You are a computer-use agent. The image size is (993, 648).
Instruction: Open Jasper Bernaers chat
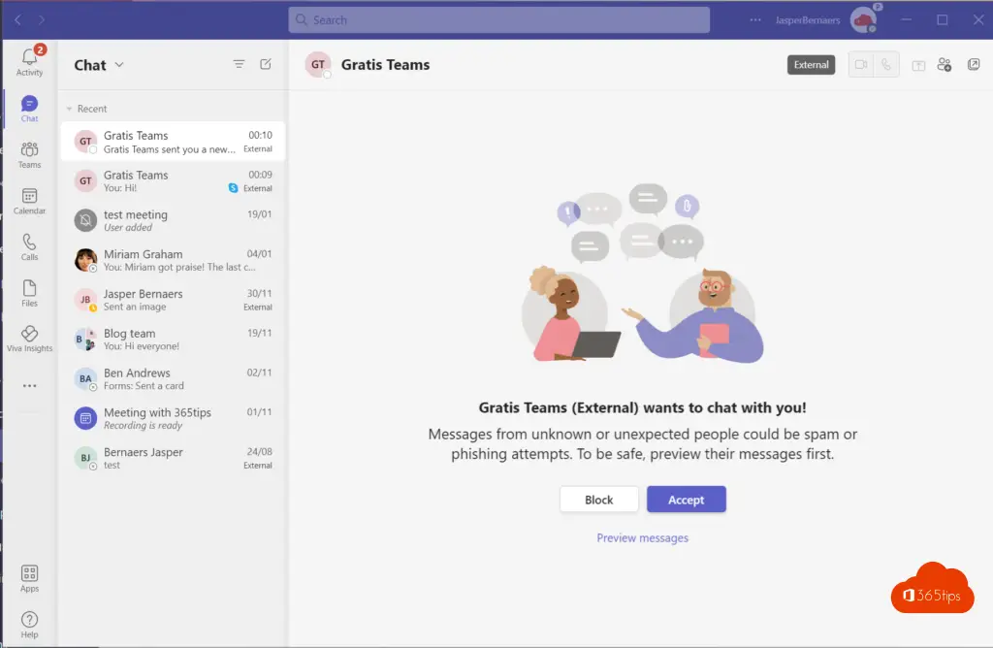(x=173, y=300)
